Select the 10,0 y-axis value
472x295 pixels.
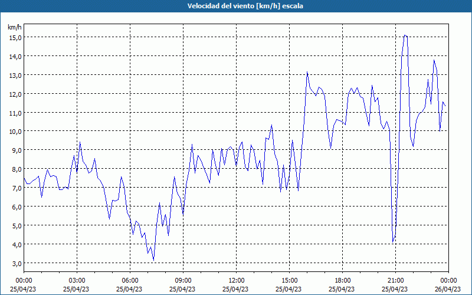point(15,132)
